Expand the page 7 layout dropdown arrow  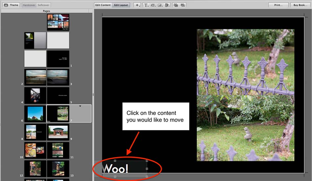click(80, 106)
